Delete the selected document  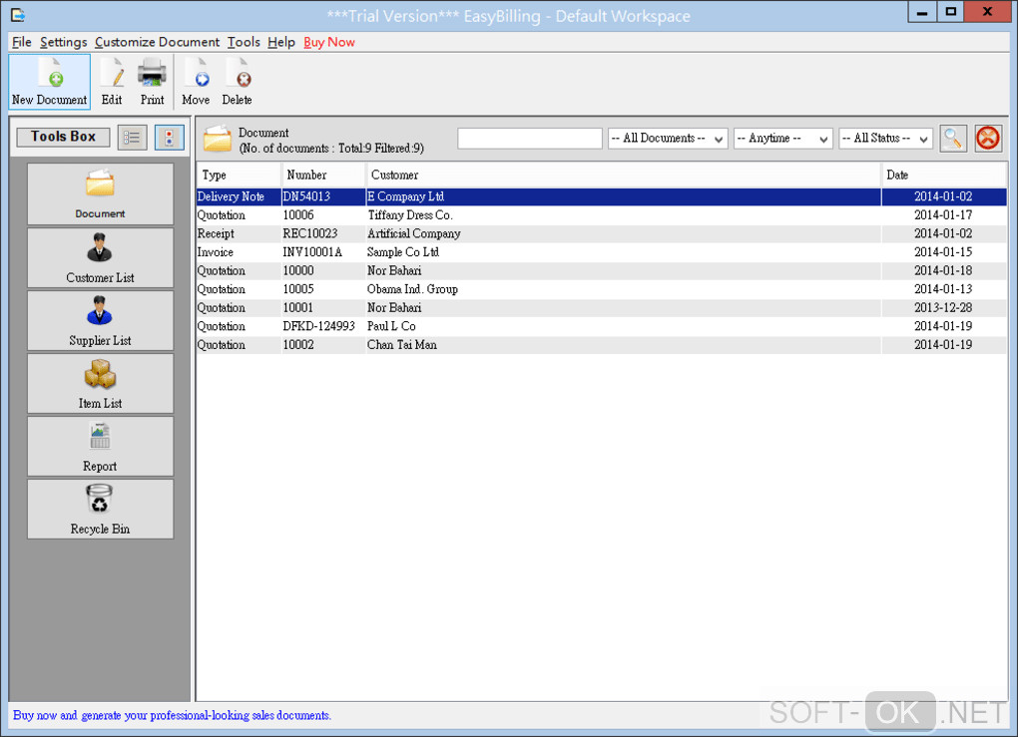237,82
